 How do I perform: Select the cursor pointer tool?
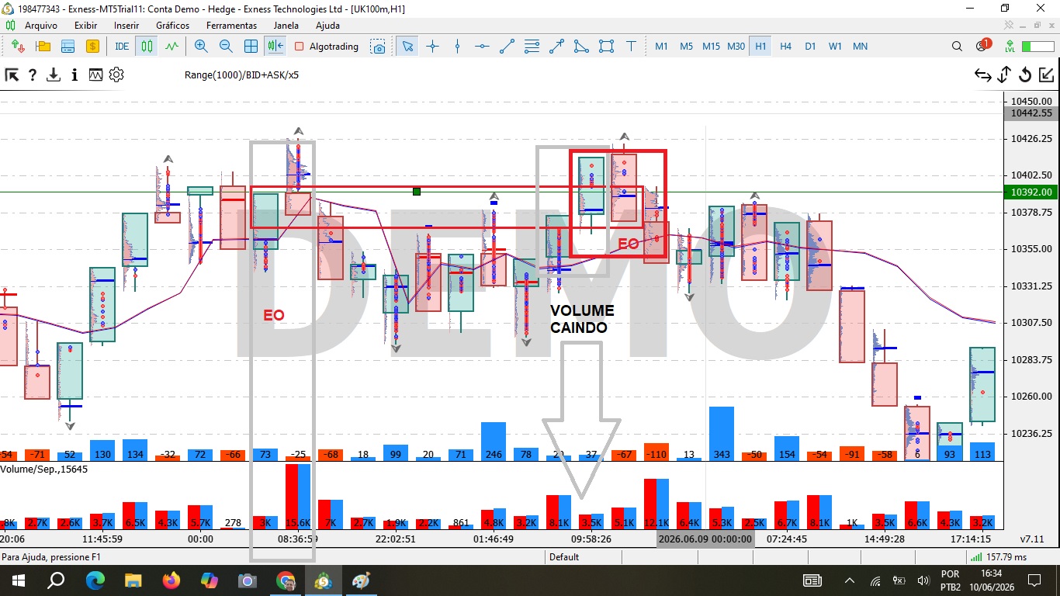pyautogui.click(x=407, y=46)
